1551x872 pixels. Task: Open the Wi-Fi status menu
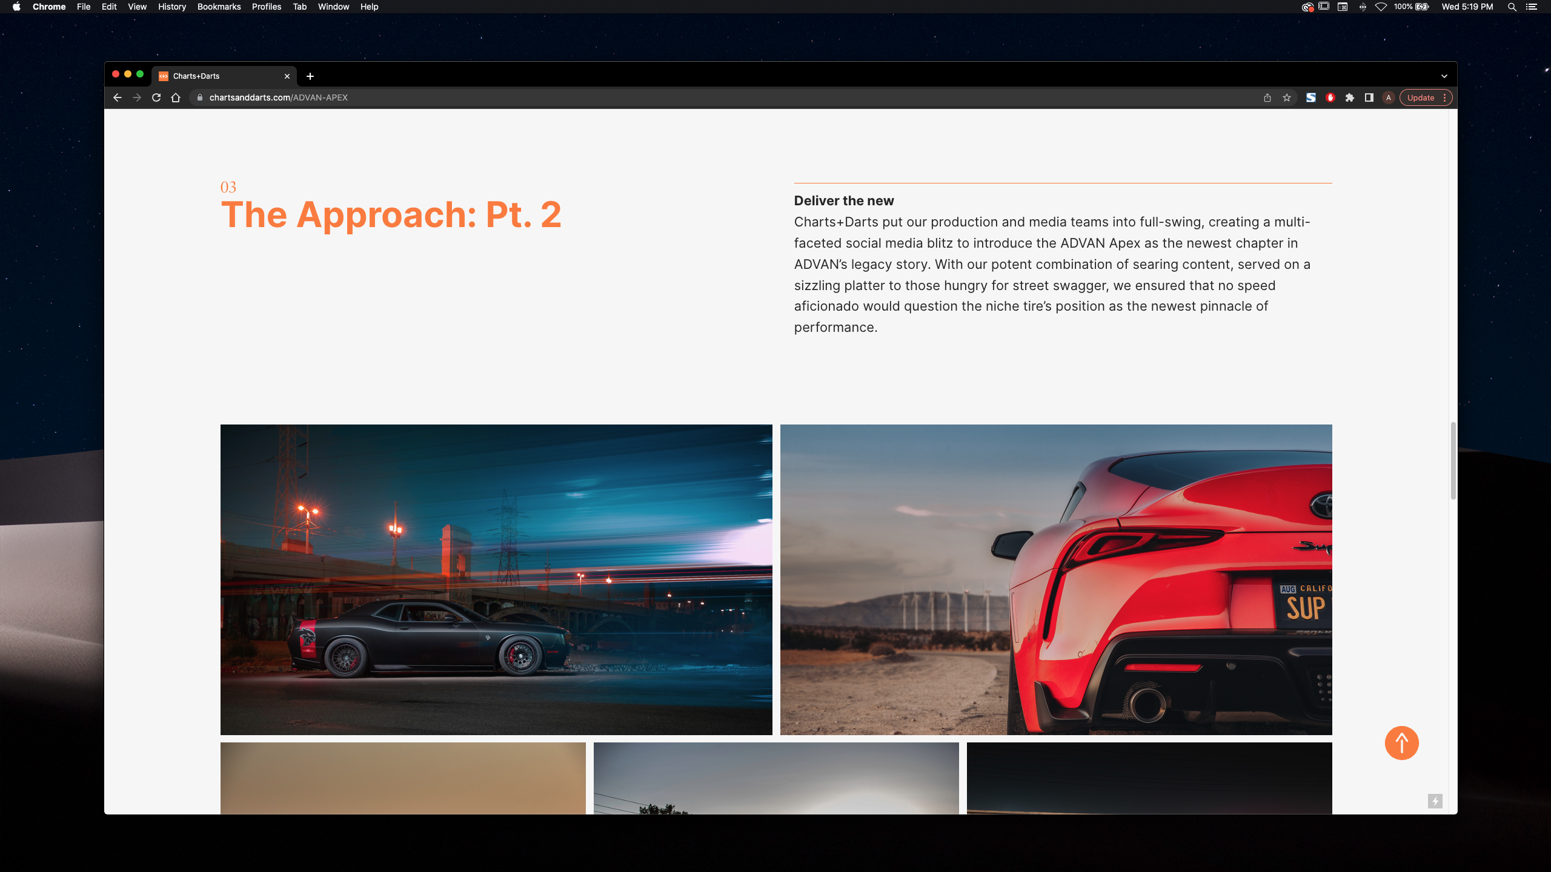1381,7
